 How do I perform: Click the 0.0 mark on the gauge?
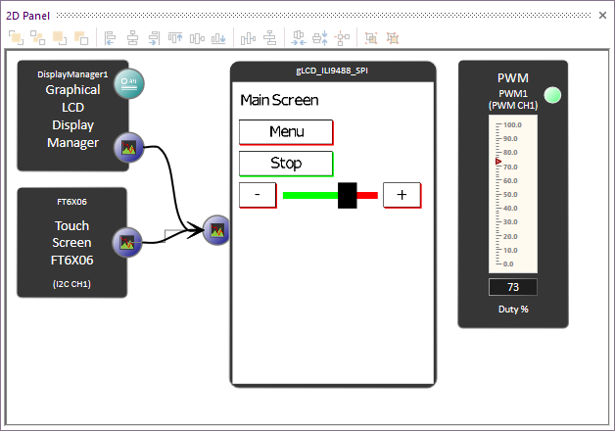508,263
